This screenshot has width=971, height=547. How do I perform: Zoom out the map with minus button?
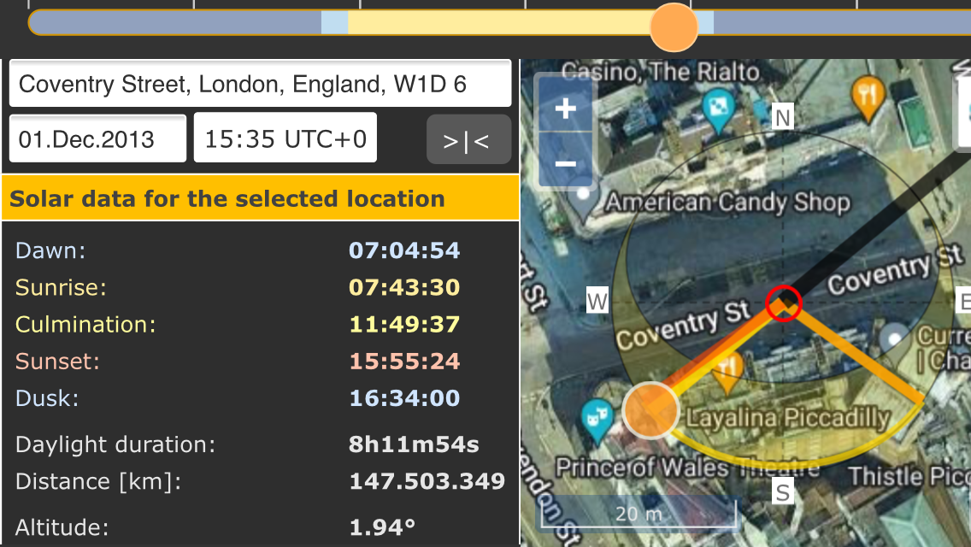pyautogui.click(x=565, y=162)
